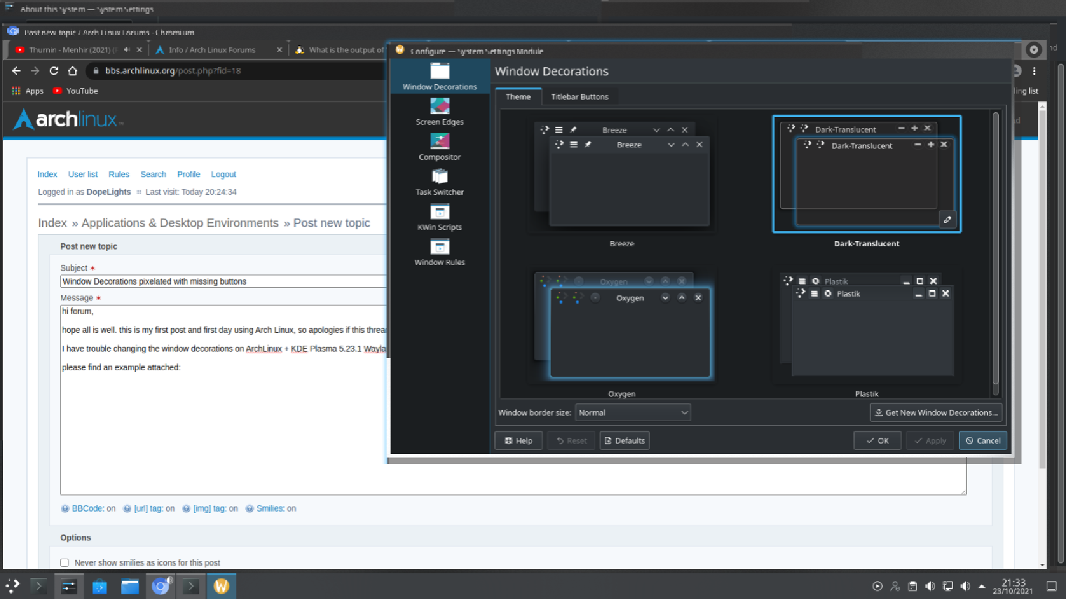The width and height of the screenshot is (1066, 599).
Task: Open the Profile forum link
Action: pos(188,174)
